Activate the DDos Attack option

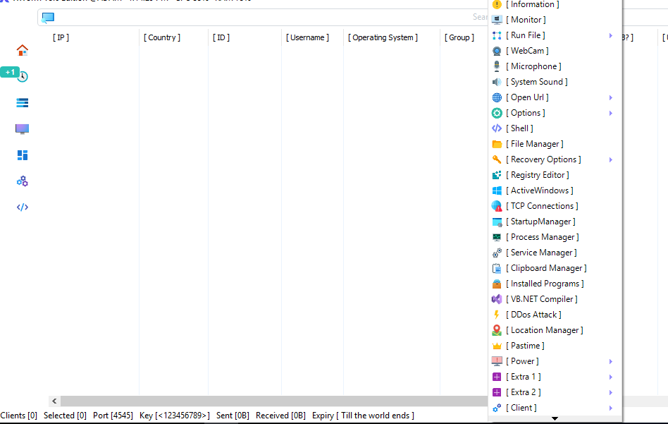pyautogui.click(x=533, y=314)
